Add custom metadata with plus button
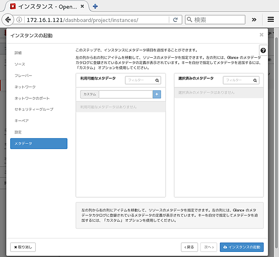This screenshot has width=279, height=257. [157, 94]
